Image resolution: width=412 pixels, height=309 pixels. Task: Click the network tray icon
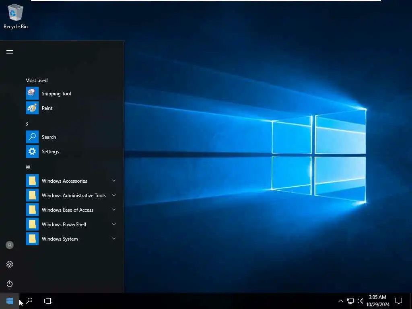click(350, 301)
